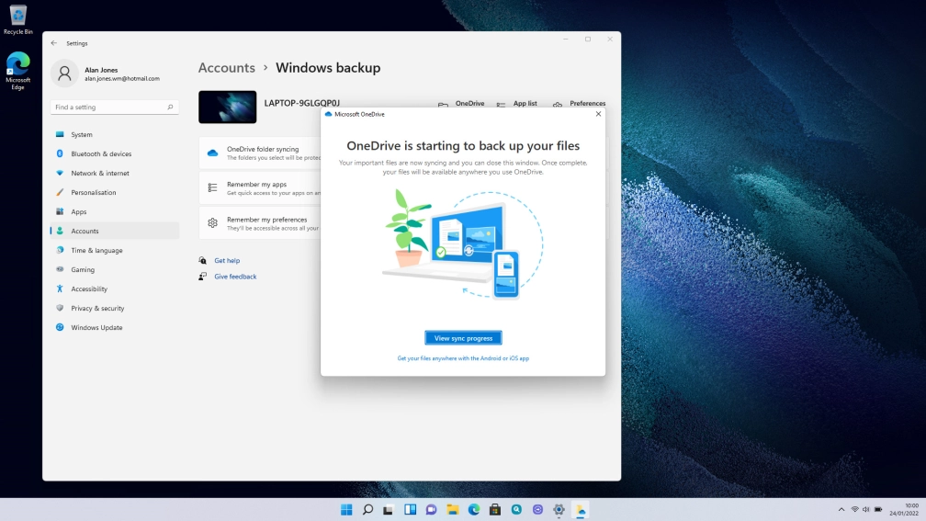926x521 pixels.
Task: Click the Privacy & security shield icon
Action: 60,308
